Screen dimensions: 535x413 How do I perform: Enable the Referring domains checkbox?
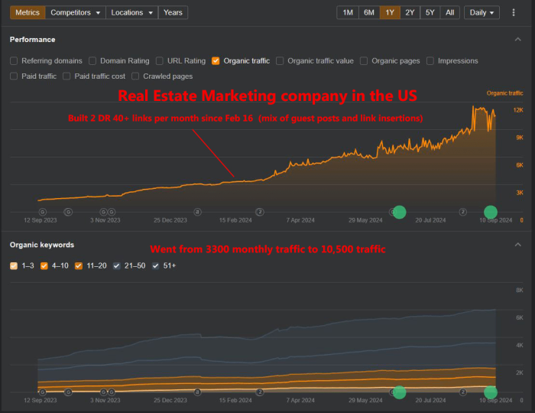click(x=15, y=61)
